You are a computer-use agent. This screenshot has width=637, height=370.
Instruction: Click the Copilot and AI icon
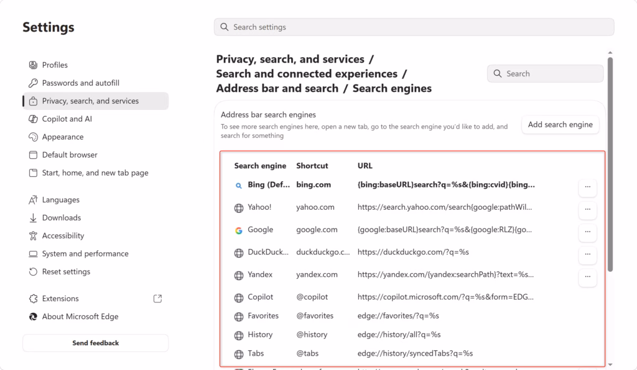point(33,119)
